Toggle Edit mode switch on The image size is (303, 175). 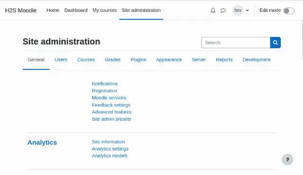[x=289, y=10]
